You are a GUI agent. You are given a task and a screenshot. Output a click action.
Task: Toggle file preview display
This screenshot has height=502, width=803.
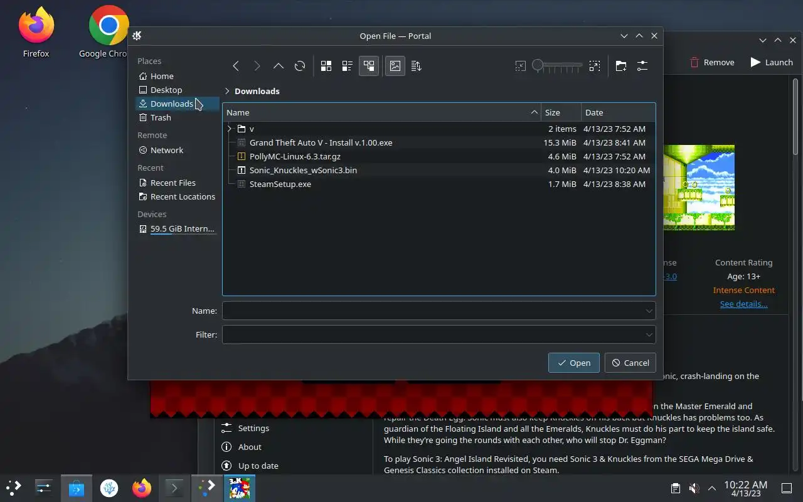(x=395, y=66)
